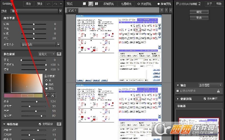Adjust the saturation slider valued 33
Screen dimensions: 225x140
tap(34, 107)
